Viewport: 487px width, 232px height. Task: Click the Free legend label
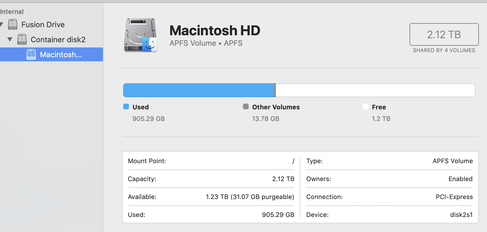[x=379, y=107]
